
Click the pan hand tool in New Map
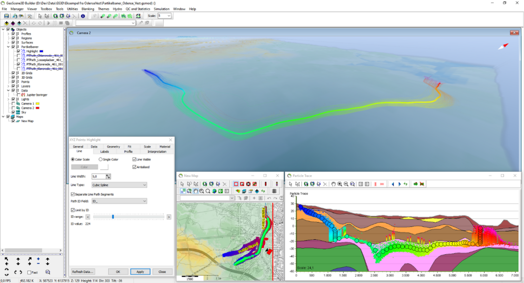(x=196, y=191)
